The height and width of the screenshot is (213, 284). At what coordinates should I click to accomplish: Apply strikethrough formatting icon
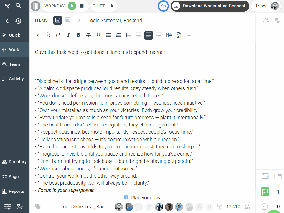pos(88,35)
